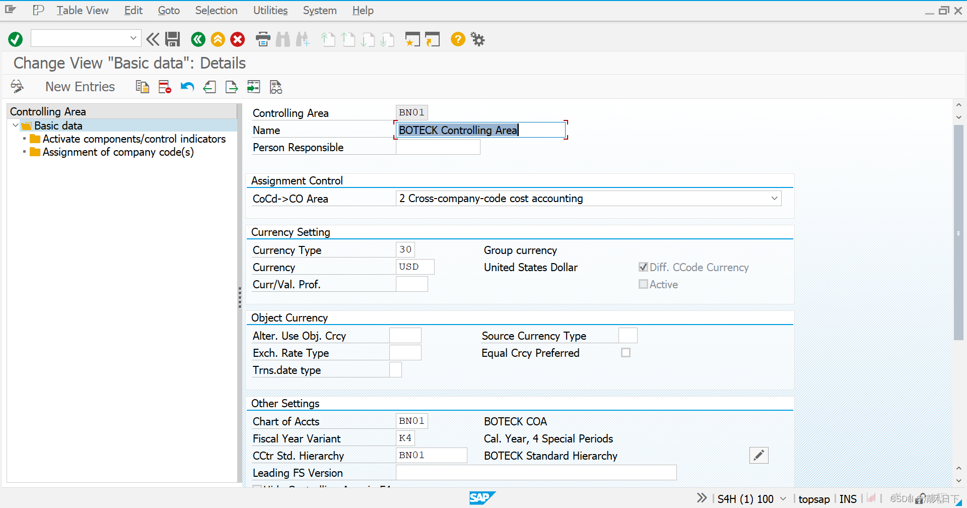Click the Trns.date type field

[x=395, y=369]
